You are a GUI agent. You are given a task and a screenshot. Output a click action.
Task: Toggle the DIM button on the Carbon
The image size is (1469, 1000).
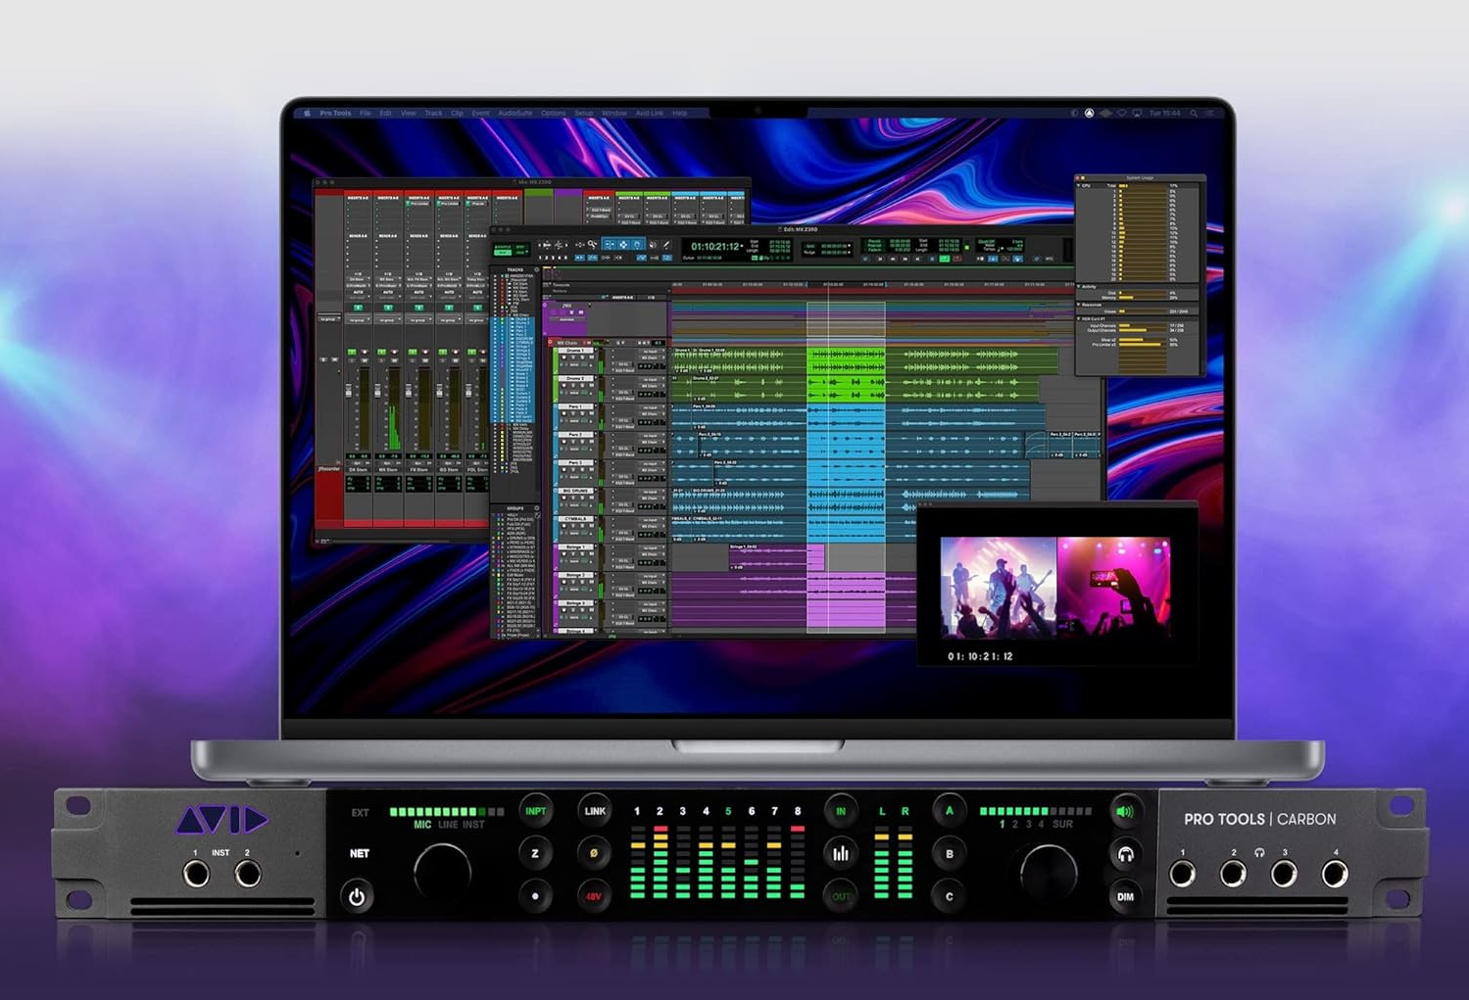[1125, 896]
